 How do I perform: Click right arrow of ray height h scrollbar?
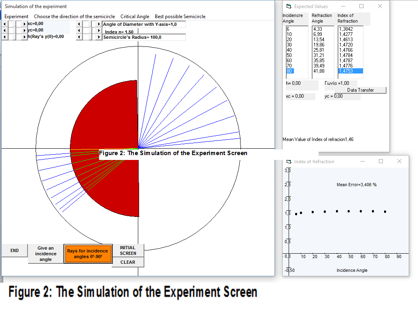pyautogui.click(x=25, y=37)
